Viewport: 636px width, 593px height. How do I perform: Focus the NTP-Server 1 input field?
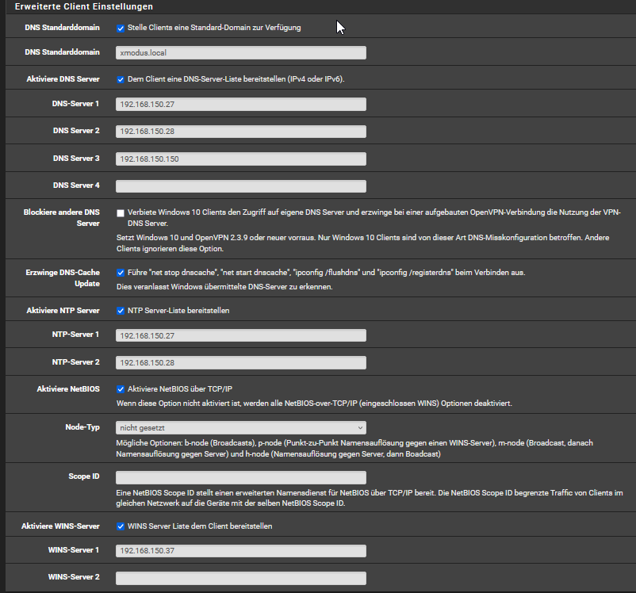point(241,335)
